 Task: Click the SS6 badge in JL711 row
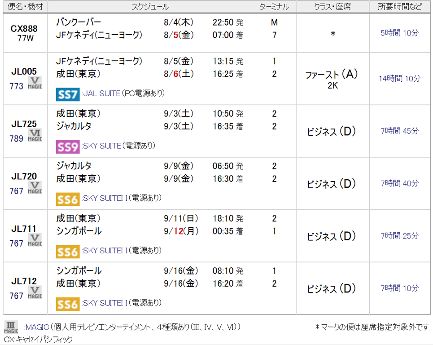click(x=68, y=252)
